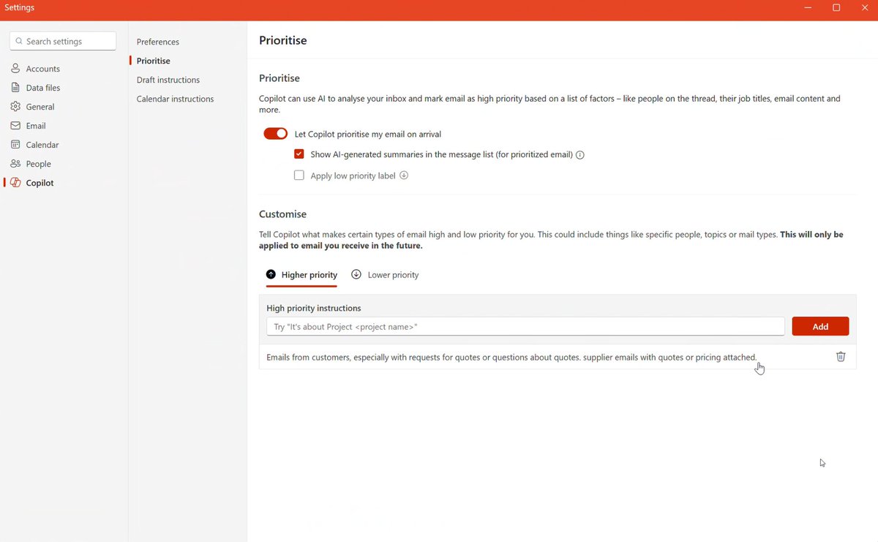Click the Search settings field

(x=63, y=42)
